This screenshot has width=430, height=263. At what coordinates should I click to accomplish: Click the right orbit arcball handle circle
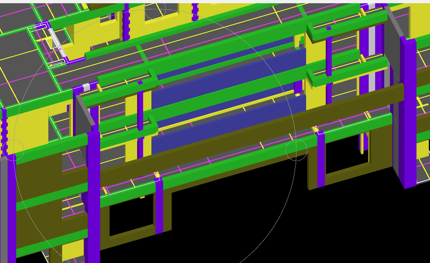[296, 150]
